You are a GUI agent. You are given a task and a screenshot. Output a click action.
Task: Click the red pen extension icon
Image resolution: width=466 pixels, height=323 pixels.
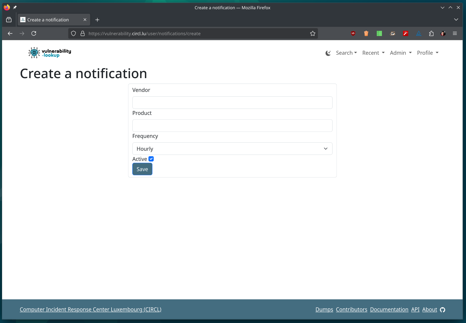pos(406,33)
